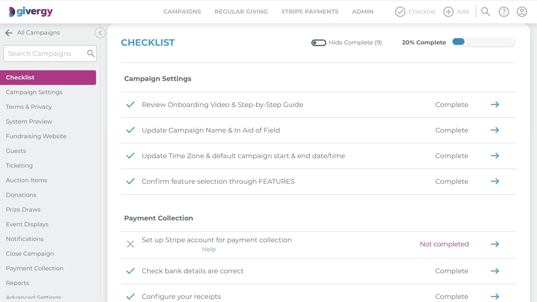Open Terms & Privacy in the sidebar

coord(29,107)
